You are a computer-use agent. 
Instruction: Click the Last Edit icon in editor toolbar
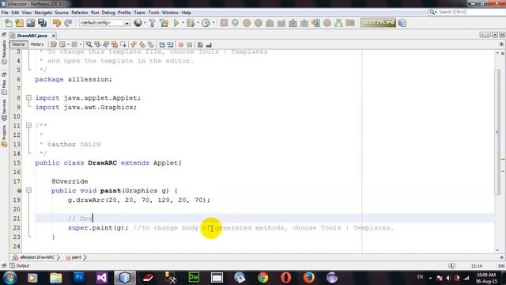[54, 44]
